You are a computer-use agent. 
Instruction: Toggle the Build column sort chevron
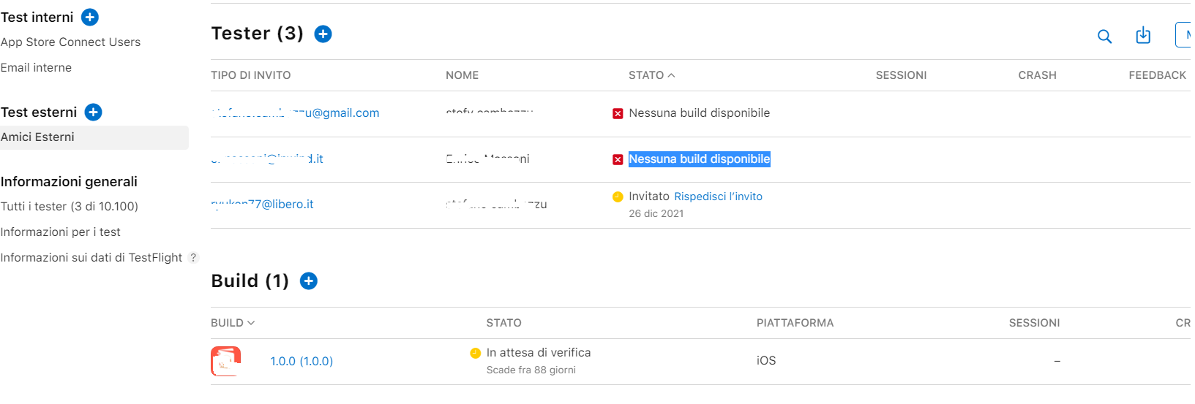point(251,323)
